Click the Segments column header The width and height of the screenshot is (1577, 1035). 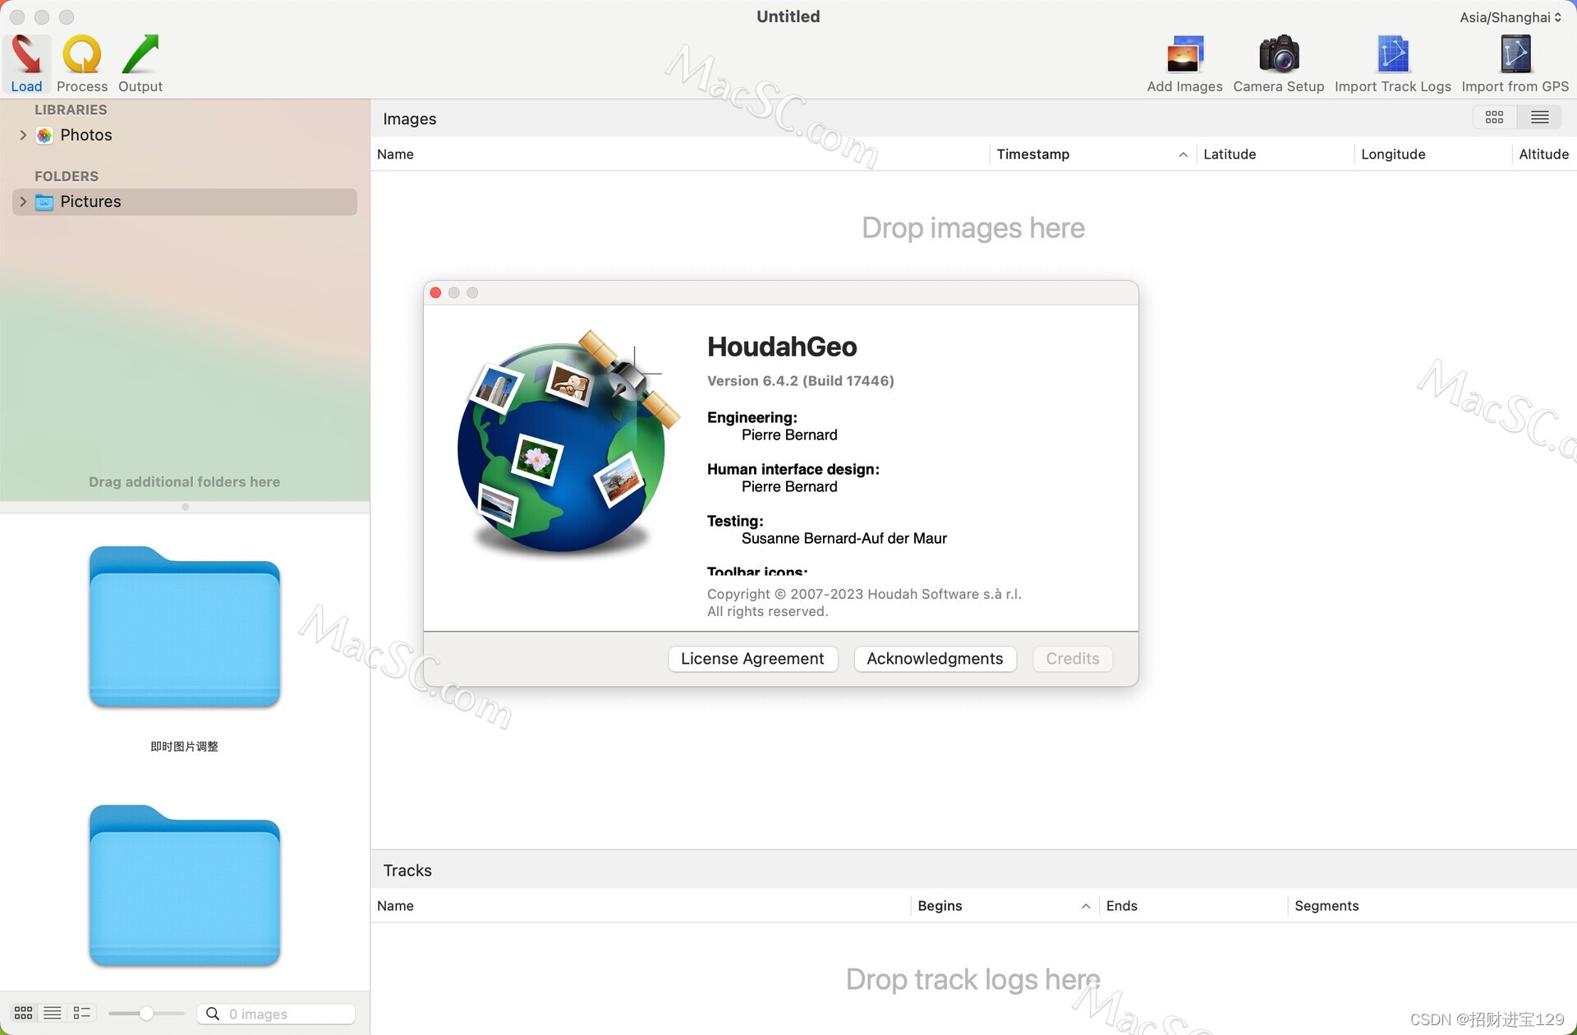pos(1432,905)
